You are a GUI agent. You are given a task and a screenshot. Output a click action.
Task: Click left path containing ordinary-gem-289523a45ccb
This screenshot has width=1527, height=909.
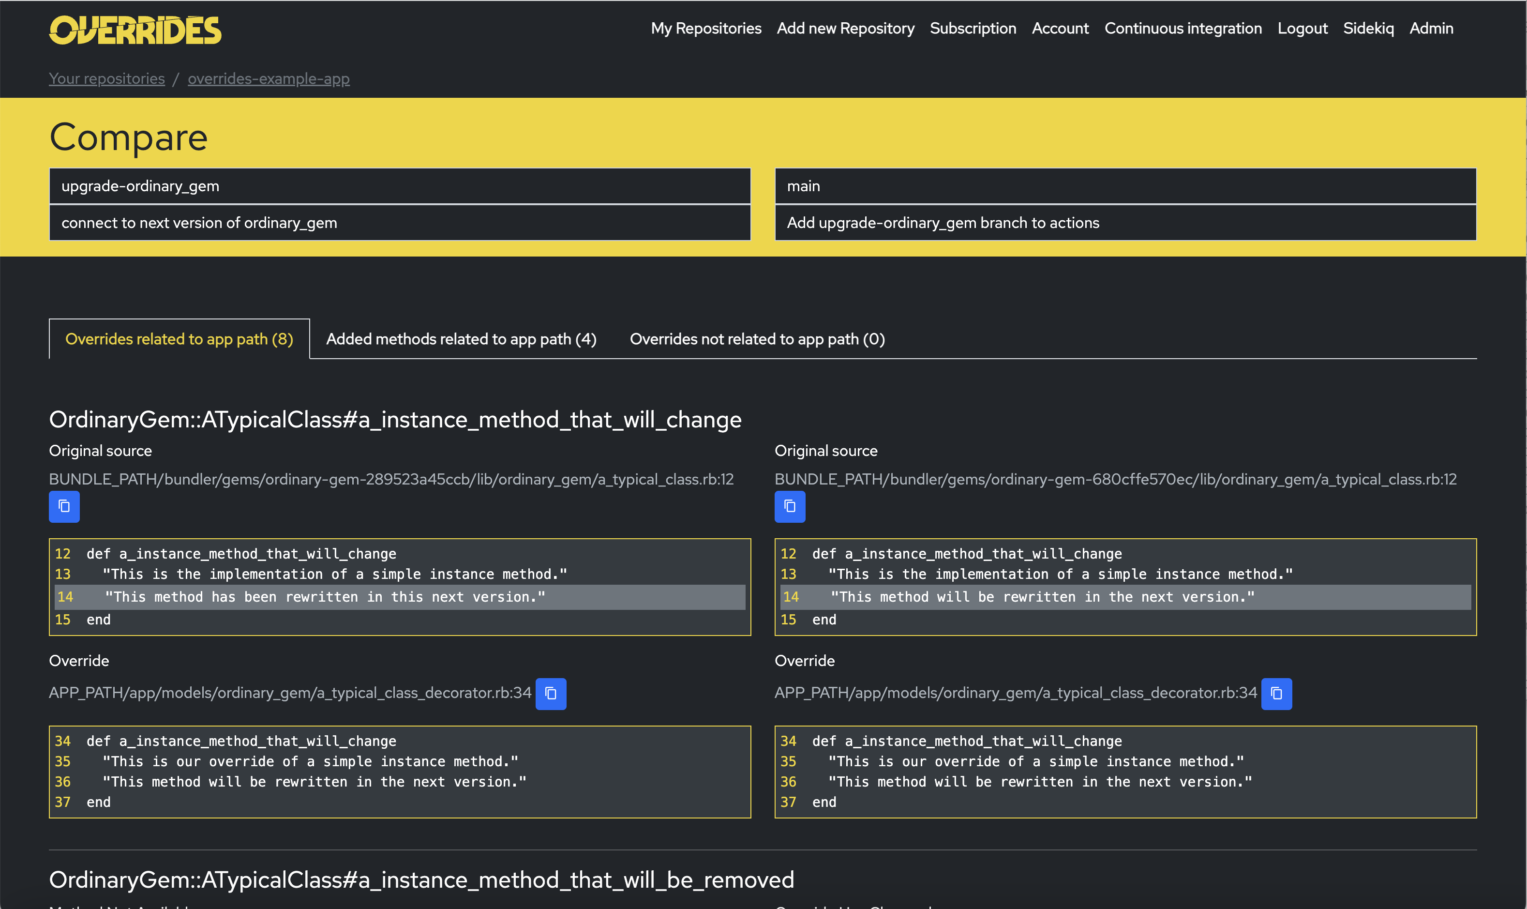391,479
